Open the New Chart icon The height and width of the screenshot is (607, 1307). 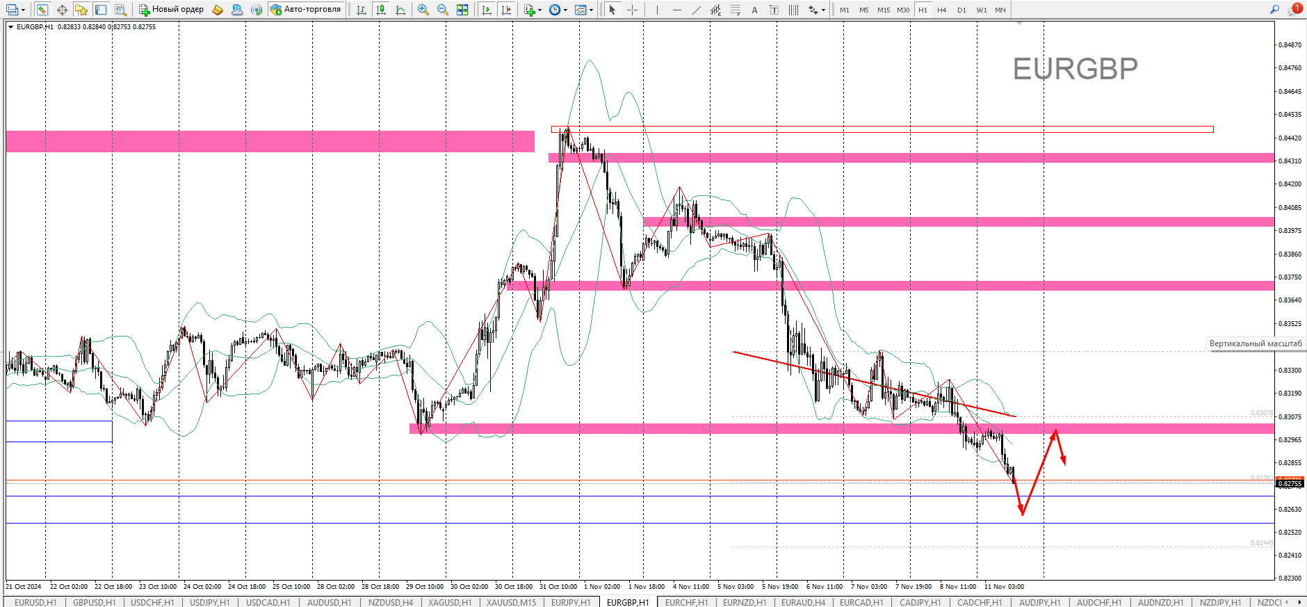[12, 10]
